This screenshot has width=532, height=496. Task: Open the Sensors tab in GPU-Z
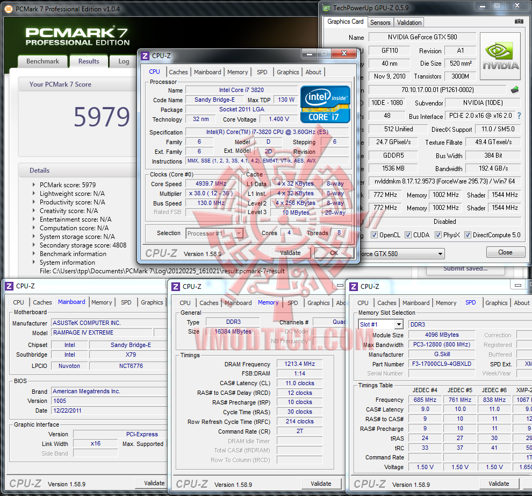click(x=380, y=23)
